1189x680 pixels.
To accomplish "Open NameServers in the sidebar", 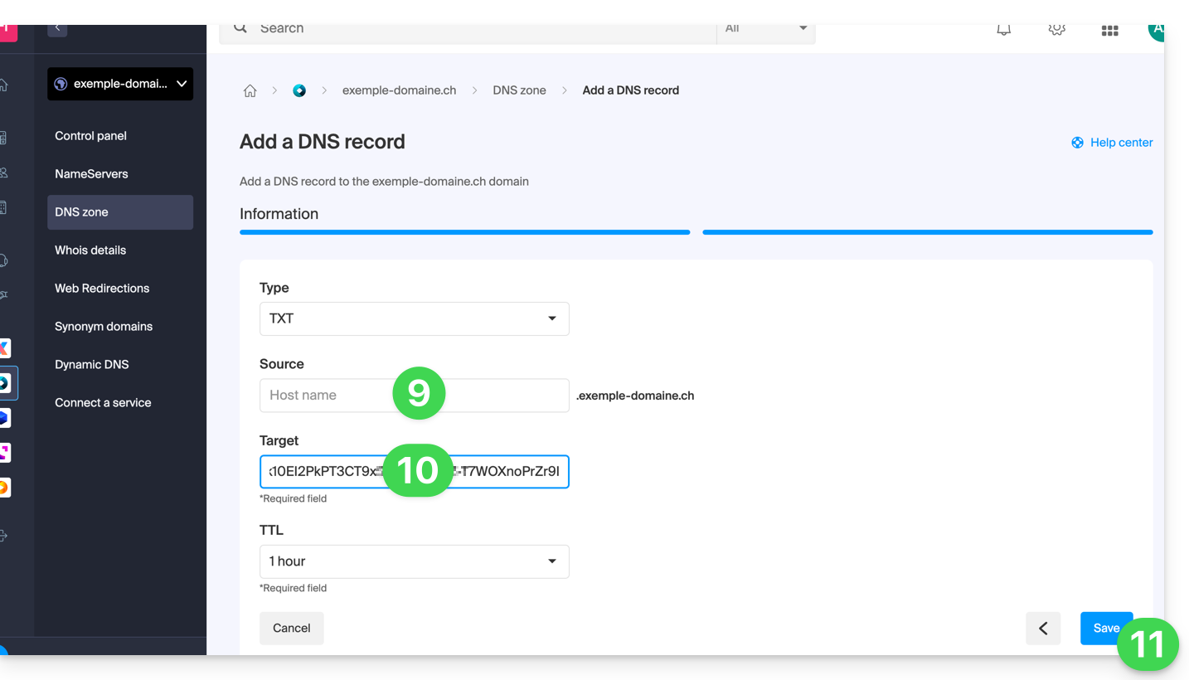I will tap(91, 174).
